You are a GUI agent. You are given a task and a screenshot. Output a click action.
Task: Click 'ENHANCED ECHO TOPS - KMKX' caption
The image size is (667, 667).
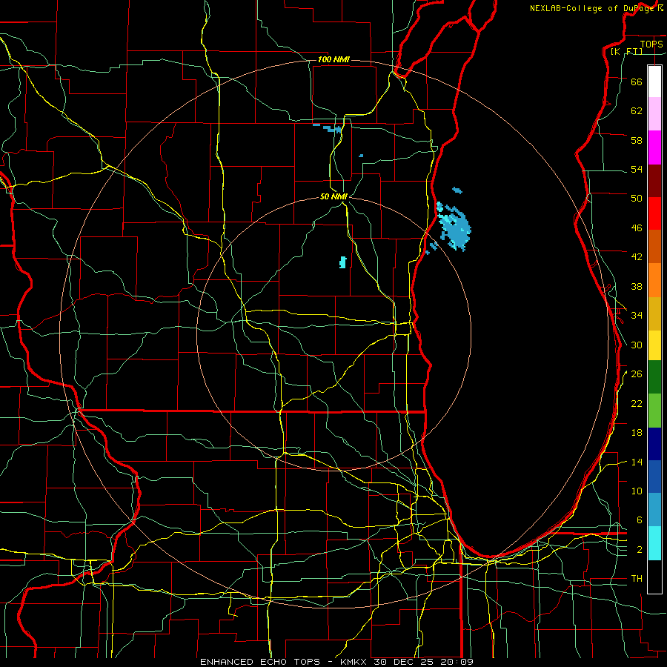[x=284, y=662]
